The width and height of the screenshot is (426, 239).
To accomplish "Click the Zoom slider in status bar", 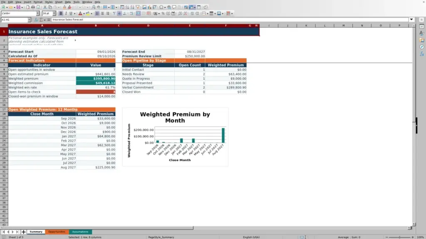I will pyautogui.click(x=399, y=237).
